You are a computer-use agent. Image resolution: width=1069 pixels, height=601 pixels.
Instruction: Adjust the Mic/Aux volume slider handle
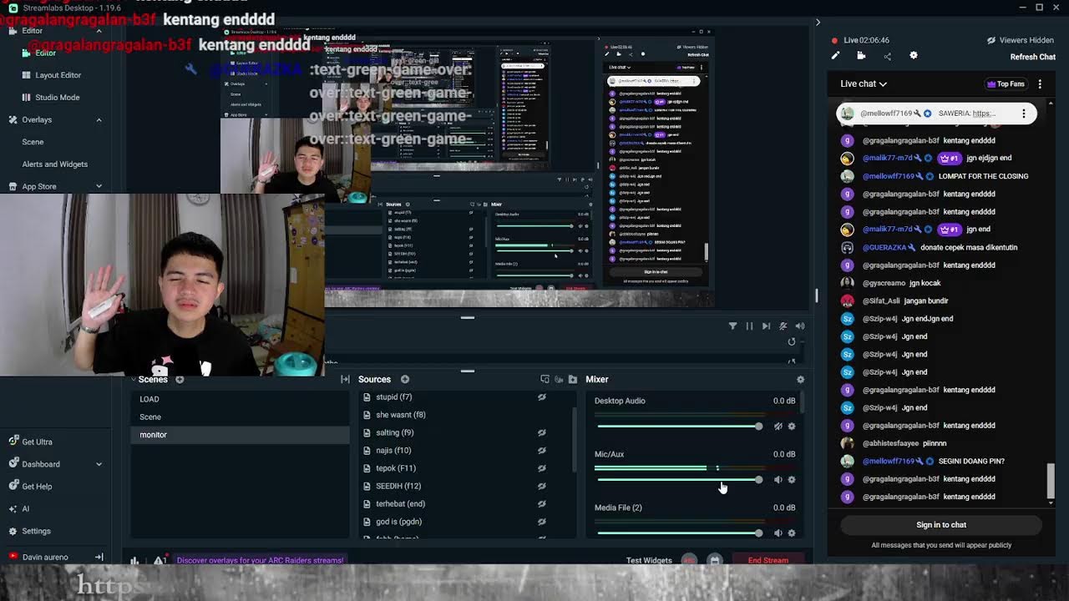[x=758, y=480]
